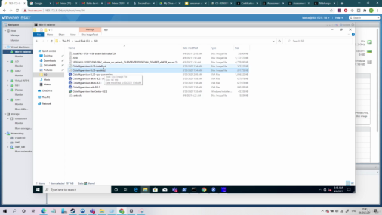
Task: Open the recent locations dropdown arrow
Action: click(x=48, y=41)
